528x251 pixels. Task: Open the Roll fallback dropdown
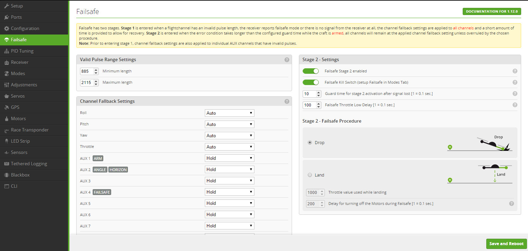(x=229, y=113)
